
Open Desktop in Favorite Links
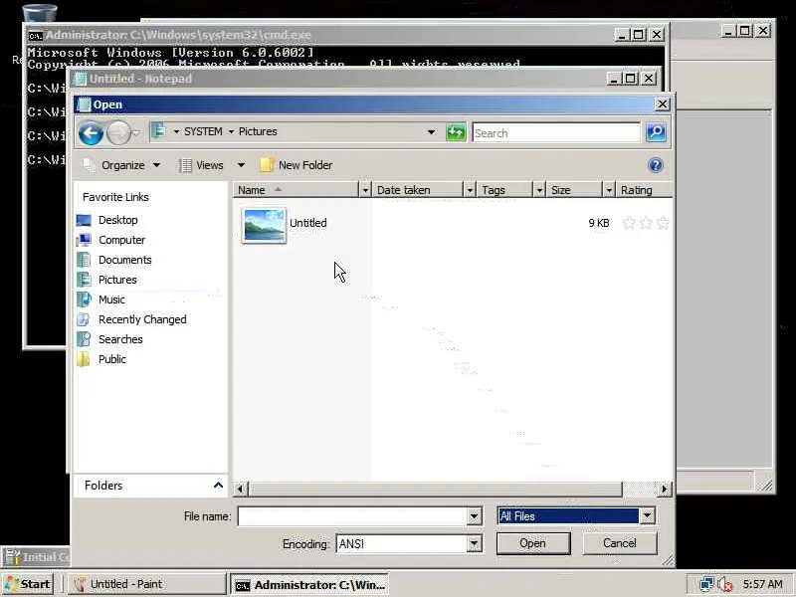coord(117,220)
